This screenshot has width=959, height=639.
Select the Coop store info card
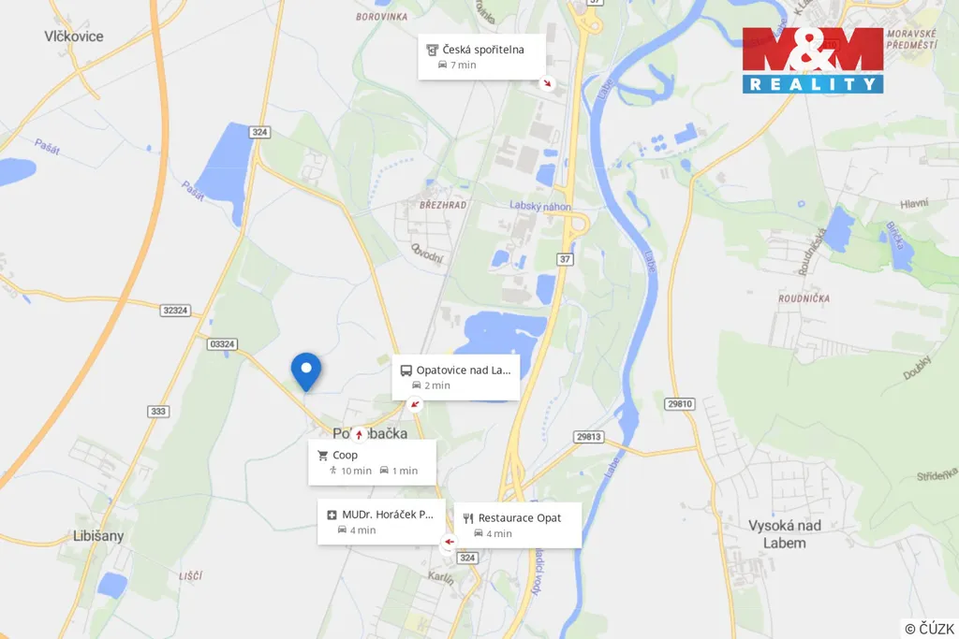[372, 462]
